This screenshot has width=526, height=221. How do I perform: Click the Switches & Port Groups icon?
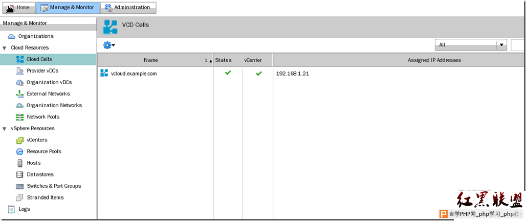click(x=20, y=186)
